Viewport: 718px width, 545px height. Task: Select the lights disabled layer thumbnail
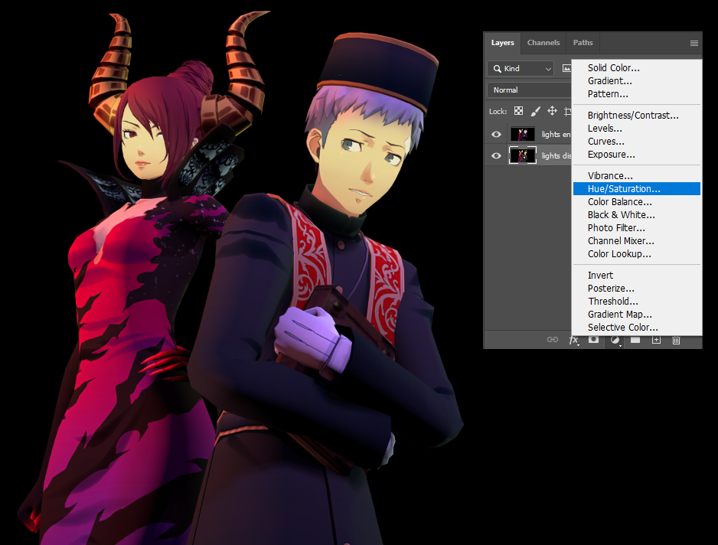[x=523, y=155]
